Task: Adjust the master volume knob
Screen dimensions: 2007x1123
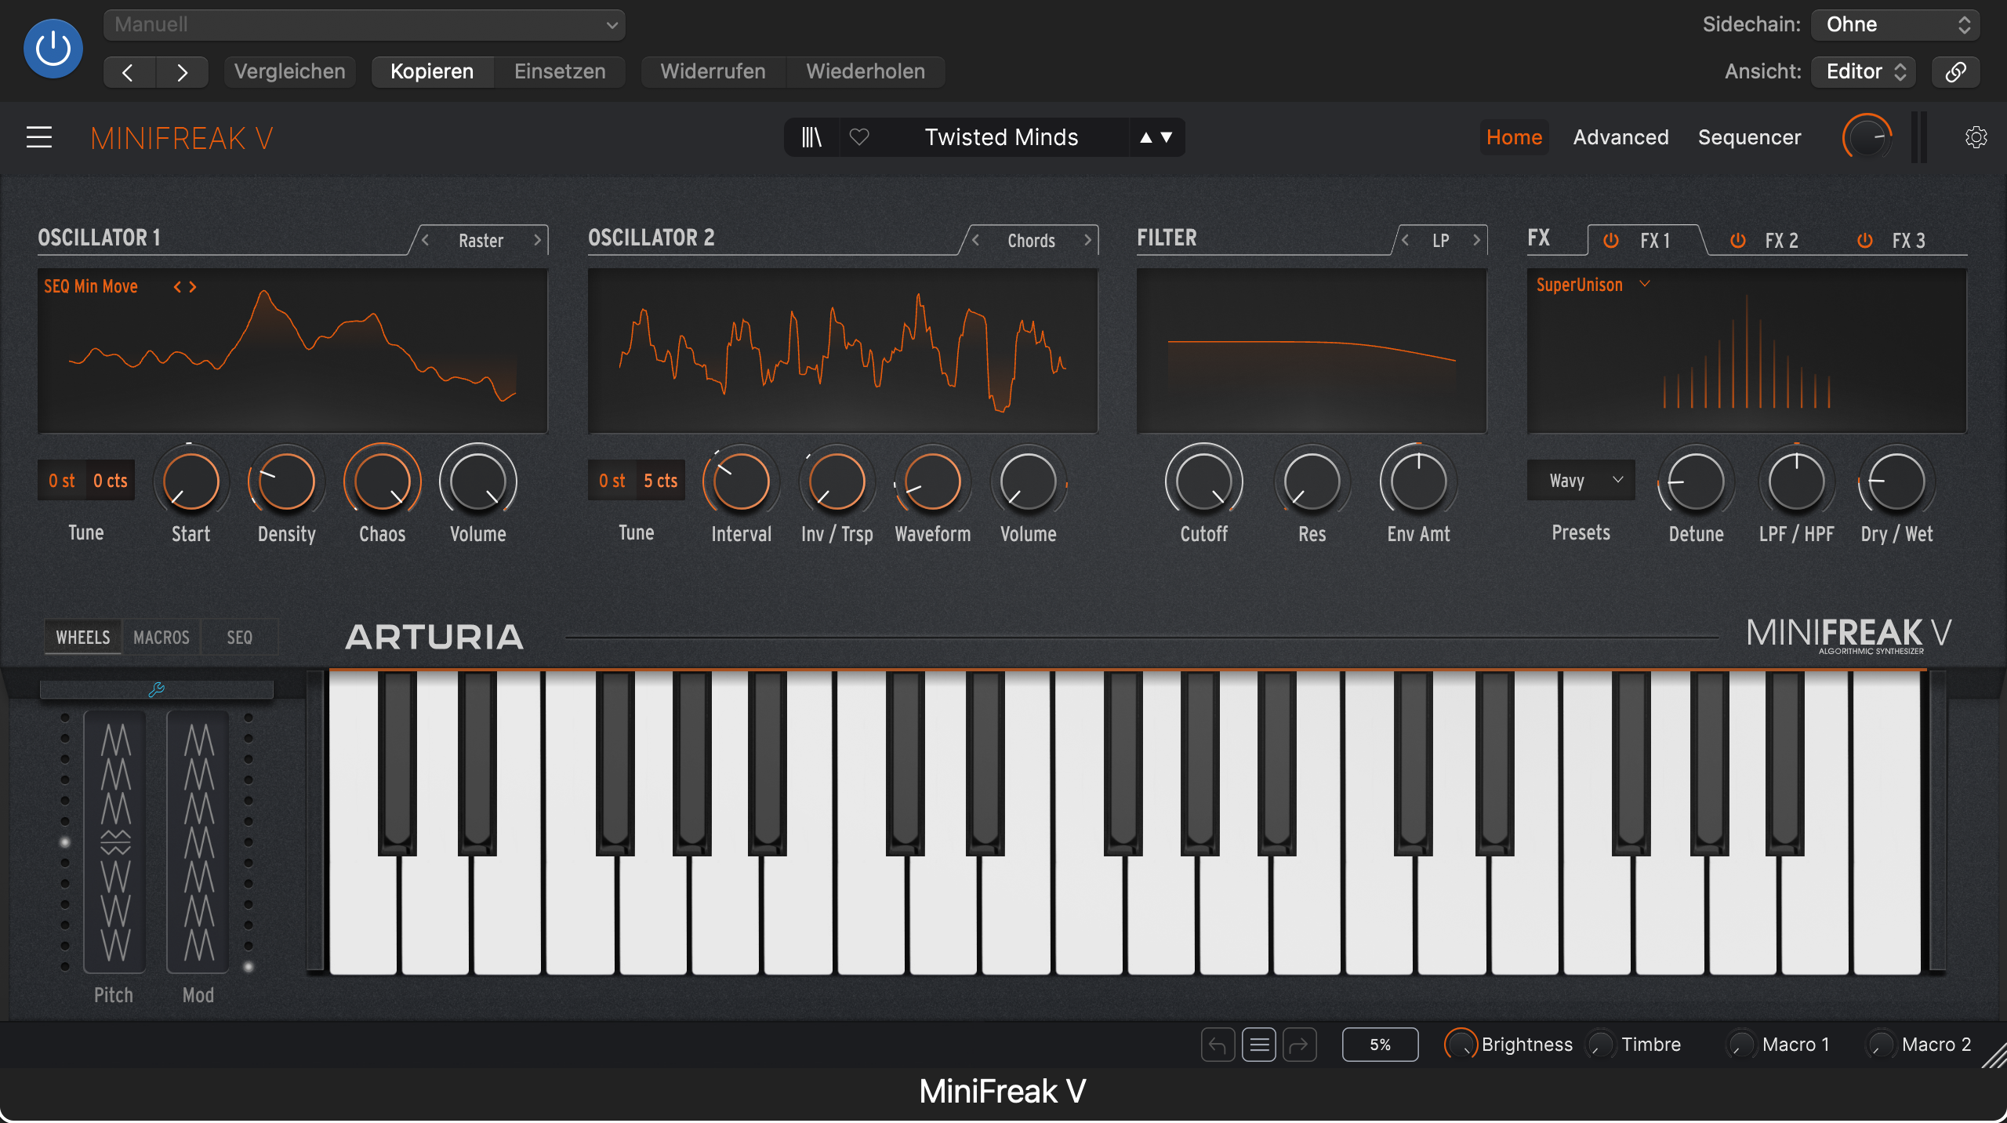Action: point(1867,137)
